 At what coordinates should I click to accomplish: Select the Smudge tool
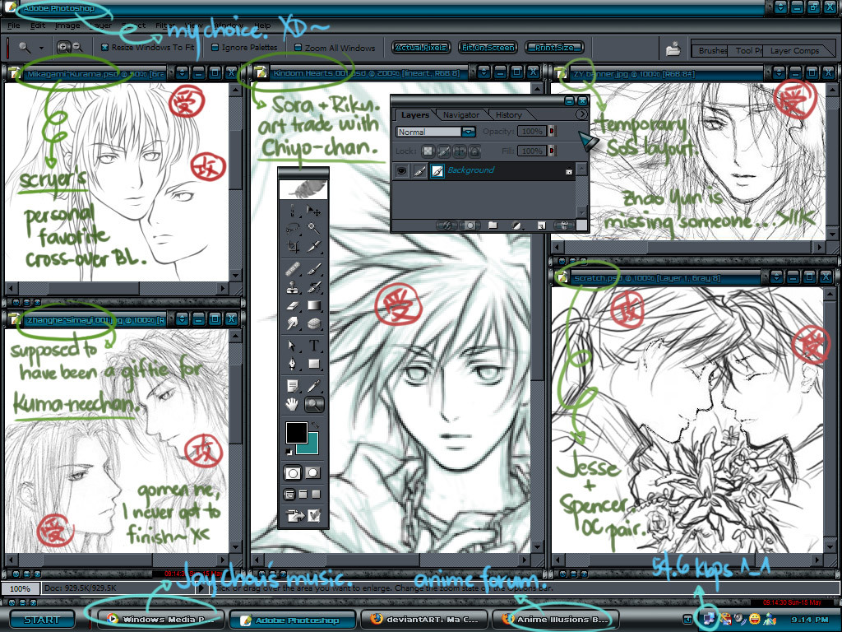pyautogui.click(x=292, y=324)
